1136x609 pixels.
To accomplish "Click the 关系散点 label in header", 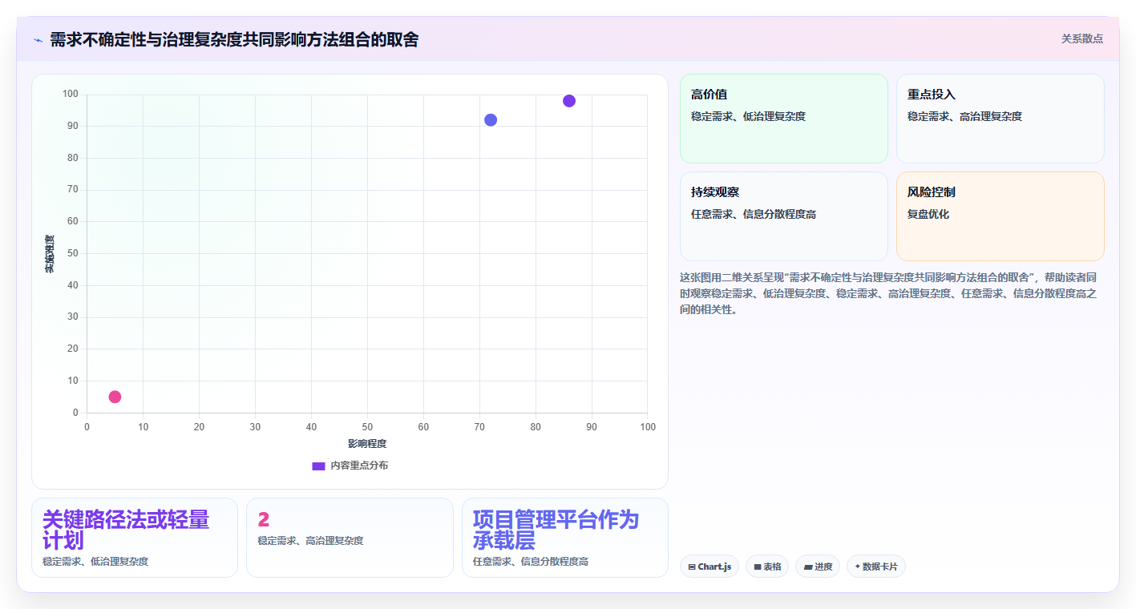I will [1081, 38].
